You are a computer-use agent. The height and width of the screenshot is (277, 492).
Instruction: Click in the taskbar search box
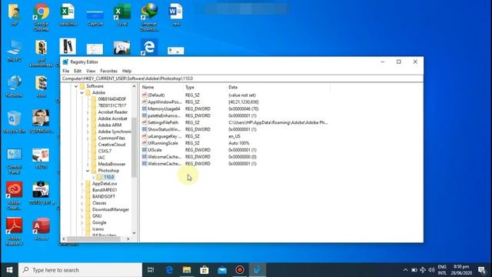click(80, 270)
